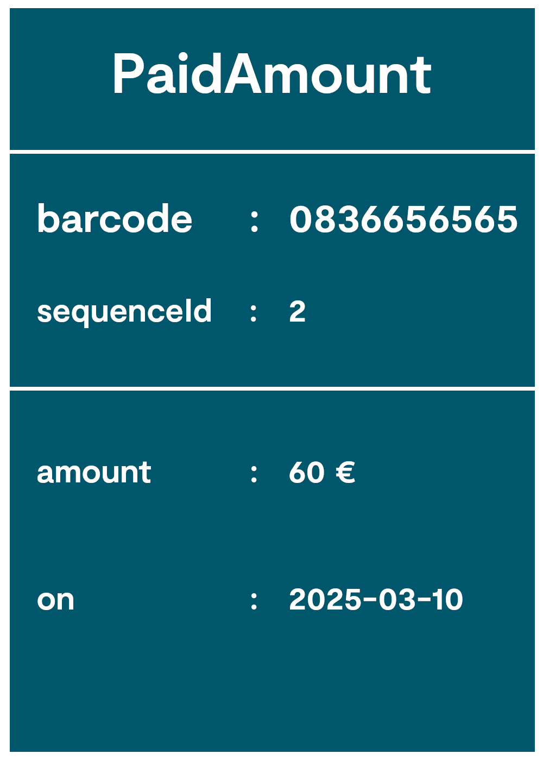The image size is (543, 760).
Task: Click empty header area left of PaidAmount
Action: click(x=54, y=75)
